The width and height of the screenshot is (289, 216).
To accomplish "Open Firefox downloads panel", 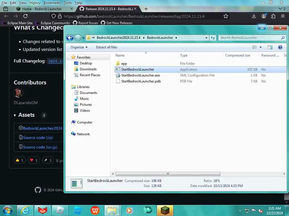I will pyautogui.click(x=254, y=16).
